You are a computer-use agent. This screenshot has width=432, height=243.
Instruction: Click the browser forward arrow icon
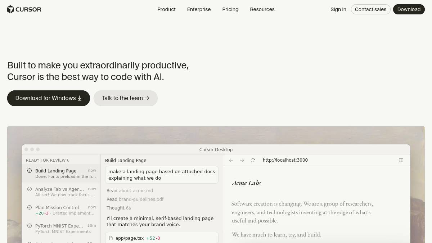point(242,160)
